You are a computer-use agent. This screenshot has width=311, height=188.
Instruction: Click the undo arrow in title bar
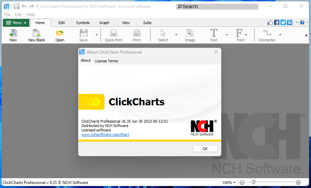[24, 6]
